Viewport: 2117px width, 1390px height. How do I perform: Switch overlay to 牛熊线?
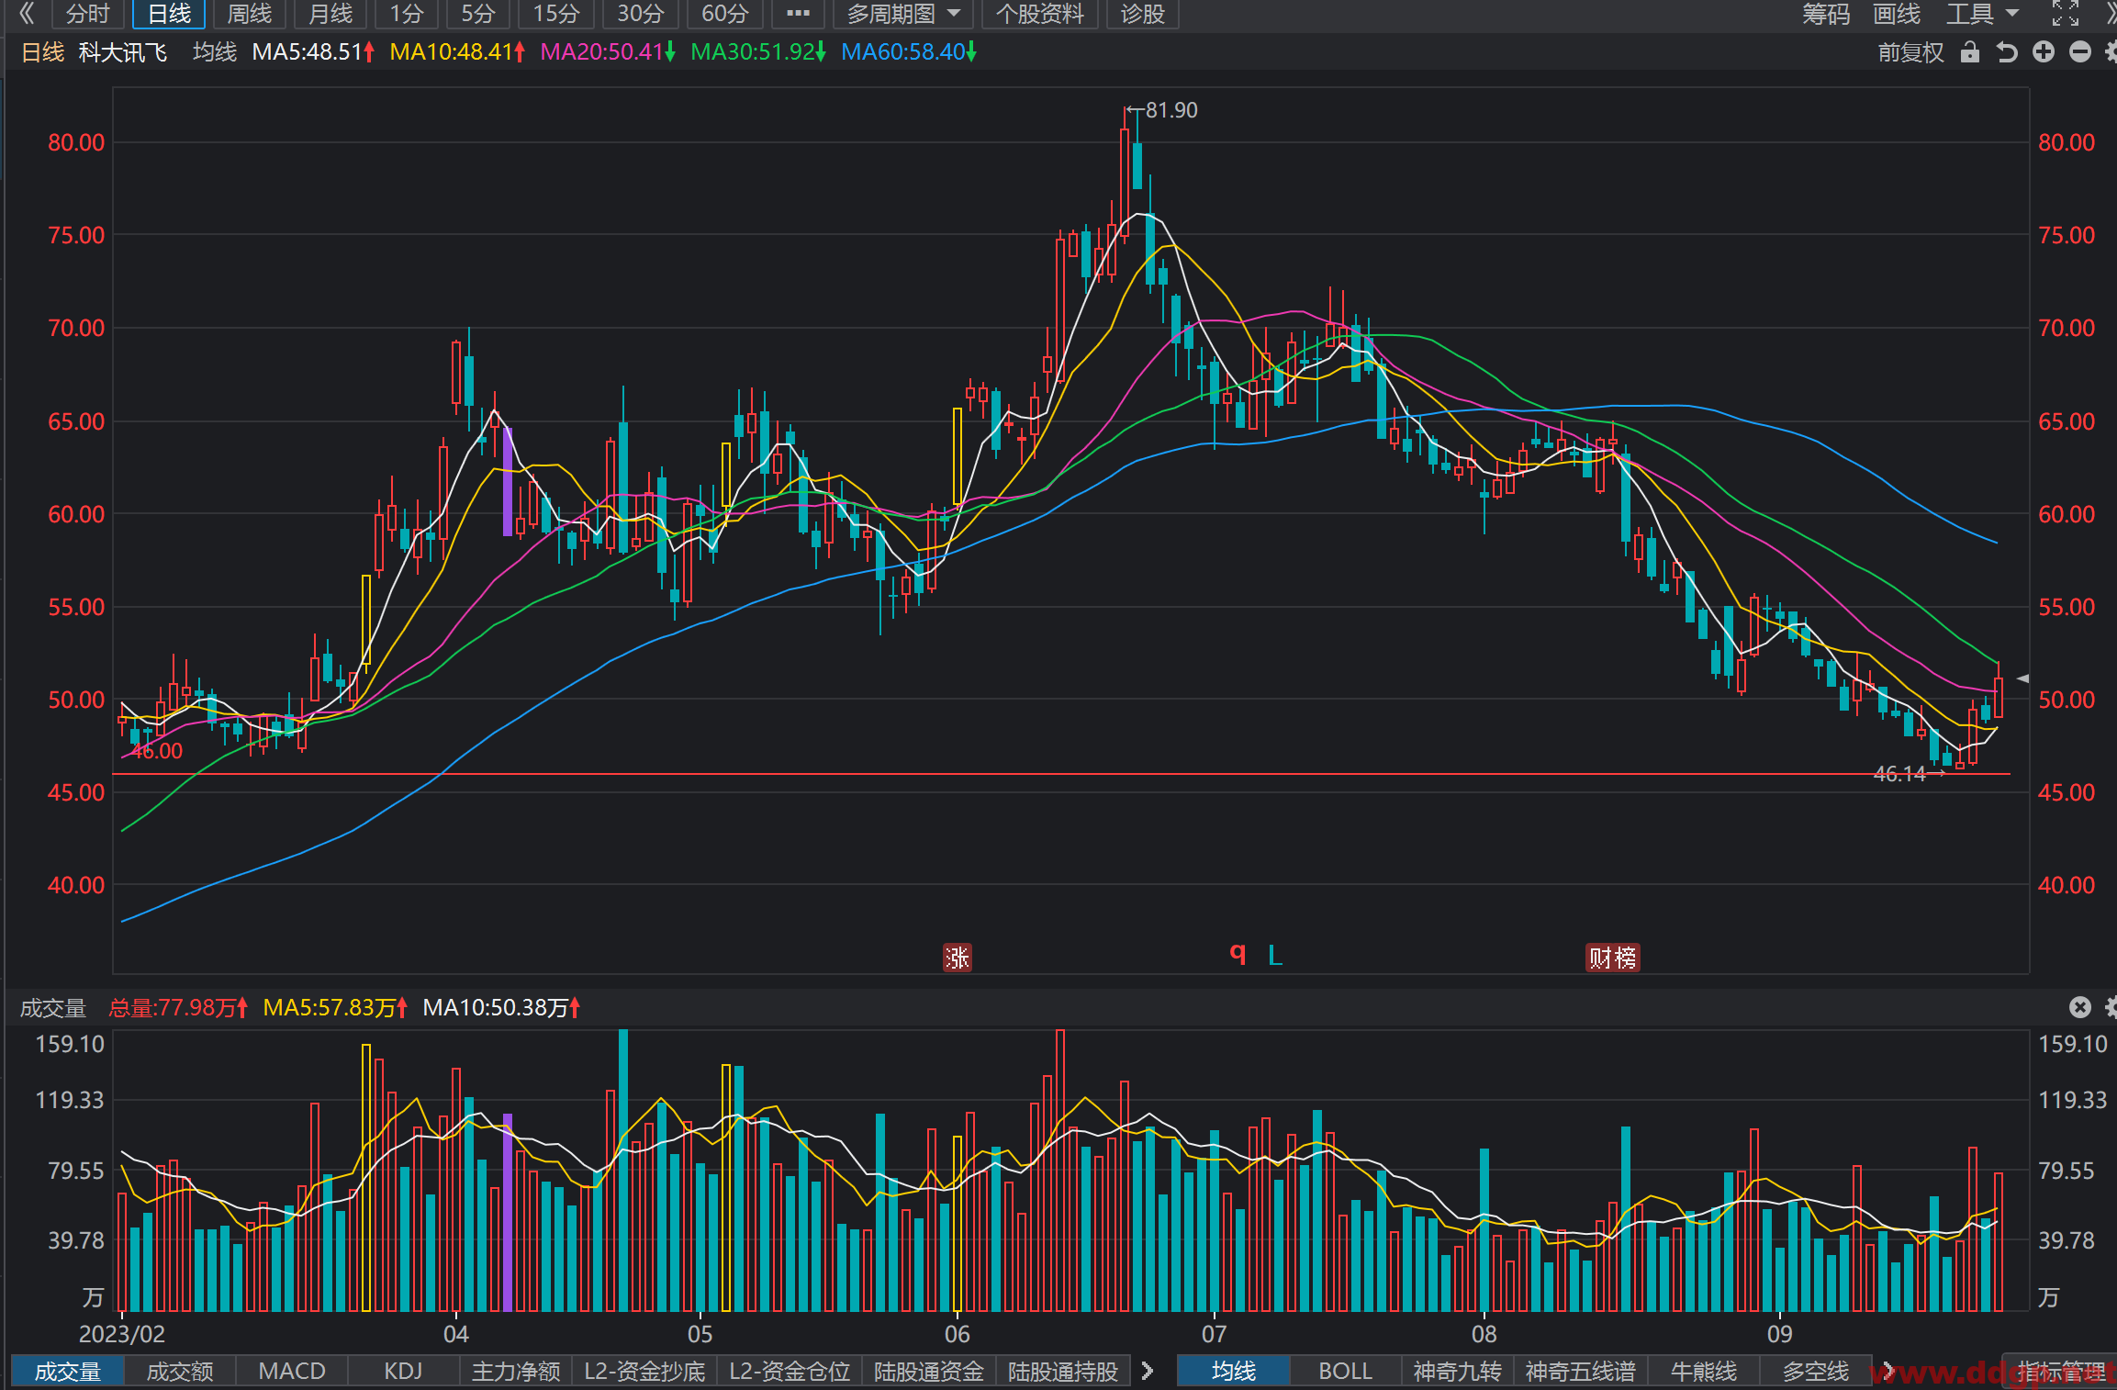(1704, 1371)
